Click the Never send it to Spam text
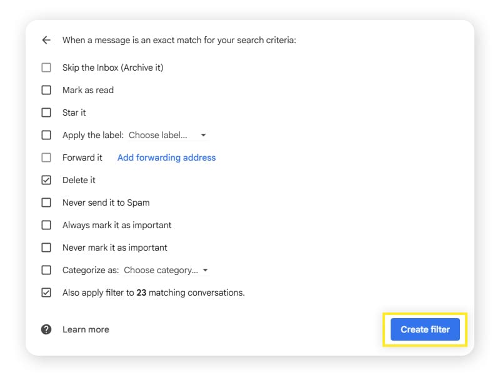Image resolution: width=500 pixels, height=375 pixels. [x=106, y=202]
